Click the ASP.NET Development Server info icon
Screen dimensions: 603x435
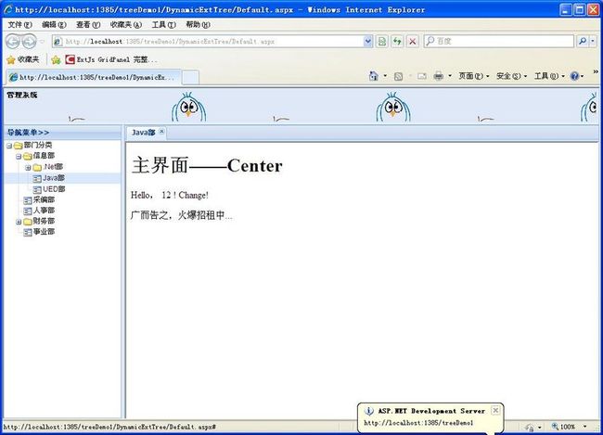coord(368,411)
